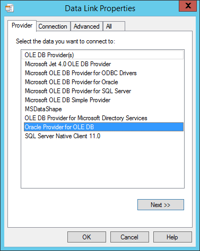
Task: Click the highlighted Oracle Provider for OLE DB
Action: [x=103, y=127]
